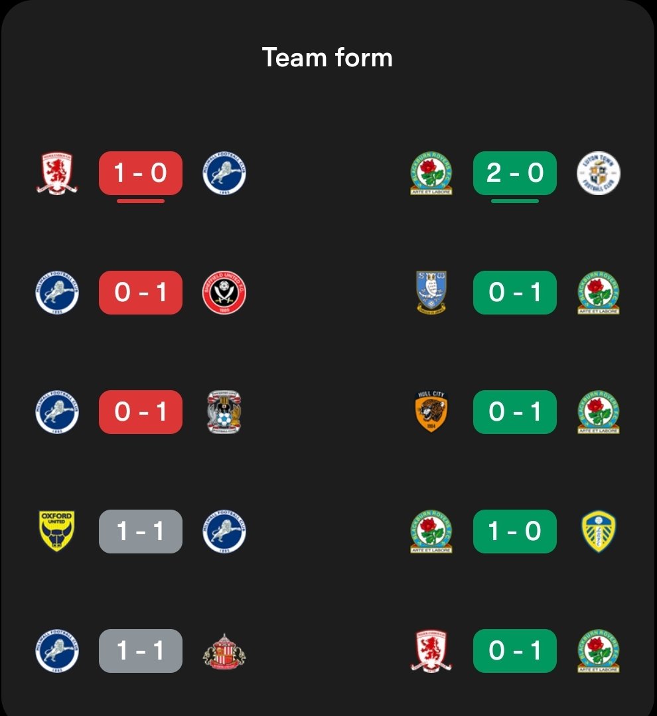Image resolution: width=657 pixels, height=716 pixels.
Task: Open the red 0-1 Sheffield United result
Action: tap(141, 293)
